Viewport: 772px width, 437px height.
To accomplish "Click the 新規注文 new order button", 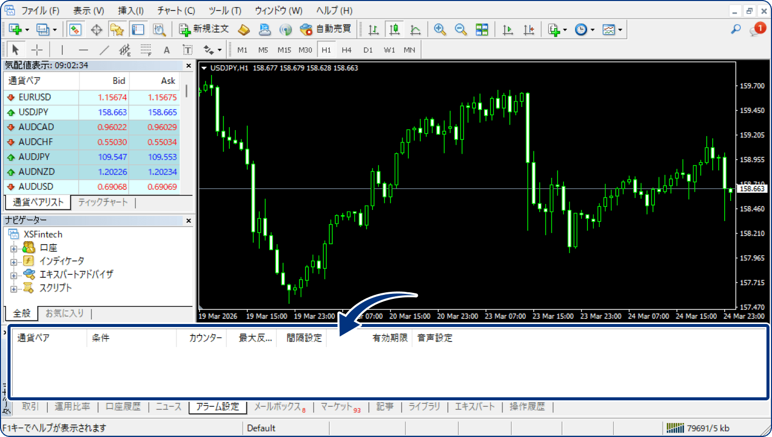I will 204,30.
